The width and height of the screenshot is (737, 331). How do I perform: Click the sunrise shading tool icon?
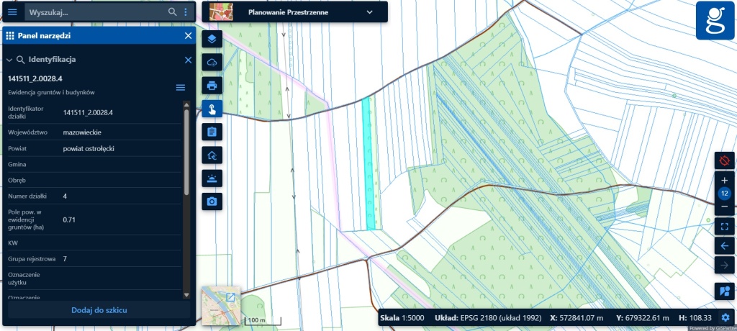212,178
